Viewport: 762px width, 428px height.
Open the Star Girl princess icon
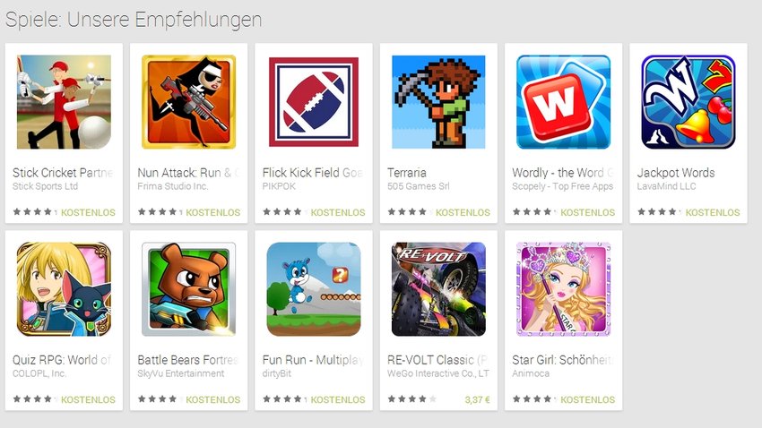tap(563, 289)
